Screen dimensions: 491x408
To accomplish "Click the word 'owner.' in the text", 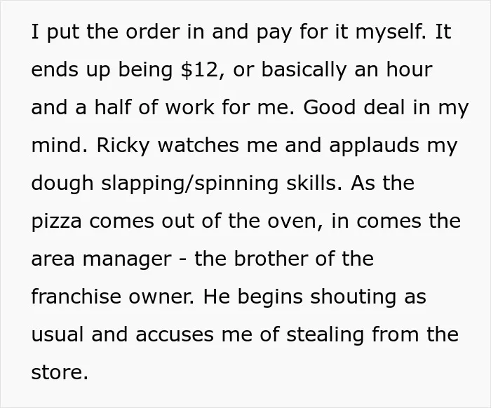I will [x=161, y=297].
